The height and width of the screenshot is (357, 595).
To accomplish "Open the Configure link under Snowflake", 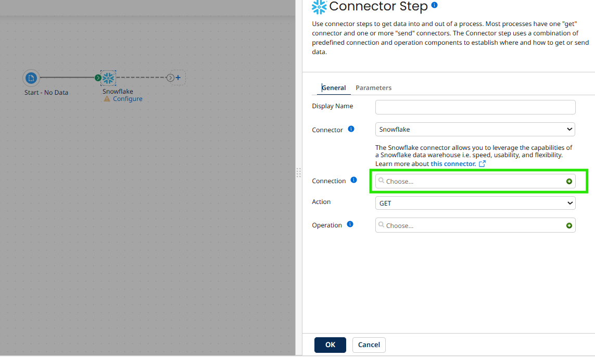I will point(128,99).
